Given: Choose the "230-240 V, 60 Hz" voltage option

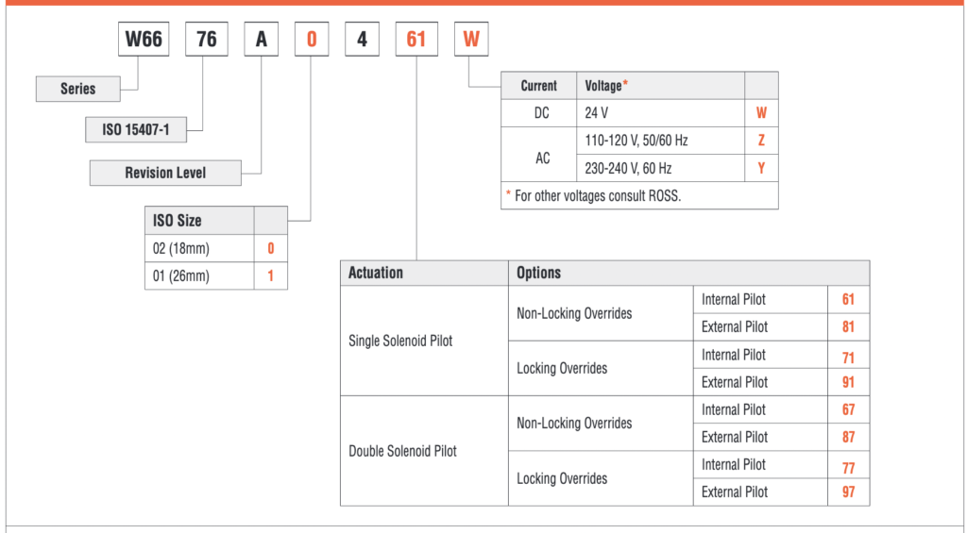Looking at the screenshot, I should point(660,168).
